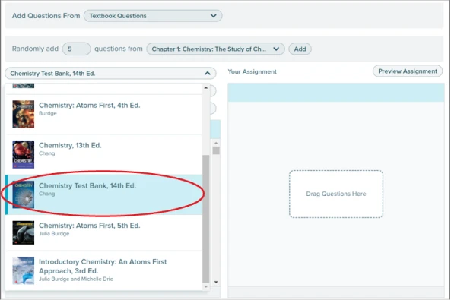Click the Atoms First 4th Ed. cover thumbnail
This screenshot has width=451, height=300.
(24, 114)
